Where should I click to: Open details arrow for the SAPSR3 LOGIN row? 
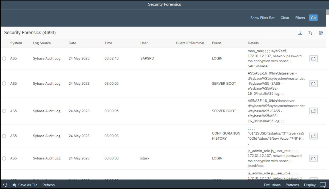[313, 58]
